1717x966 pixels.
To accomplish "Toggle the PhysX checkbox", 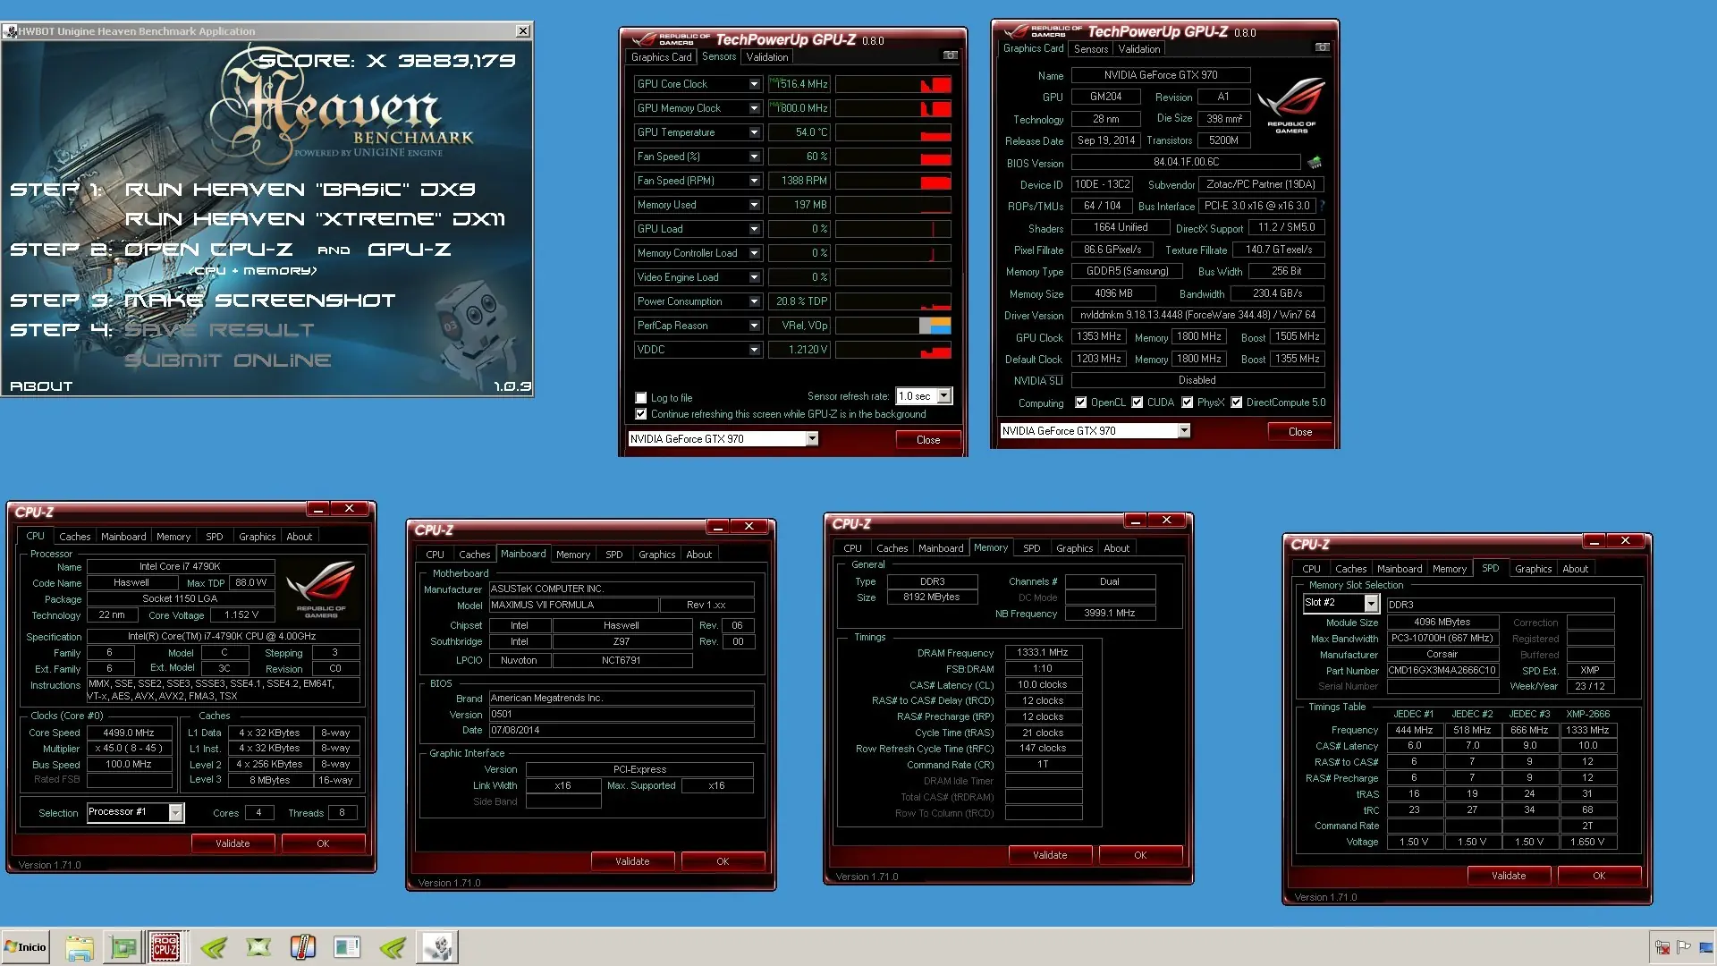I will [1187, 402].
